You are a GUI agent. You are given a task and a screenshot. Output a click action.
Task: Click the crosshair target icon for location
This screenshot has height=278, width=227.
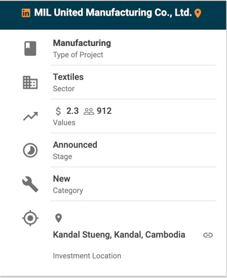click(x=30, y=218)
